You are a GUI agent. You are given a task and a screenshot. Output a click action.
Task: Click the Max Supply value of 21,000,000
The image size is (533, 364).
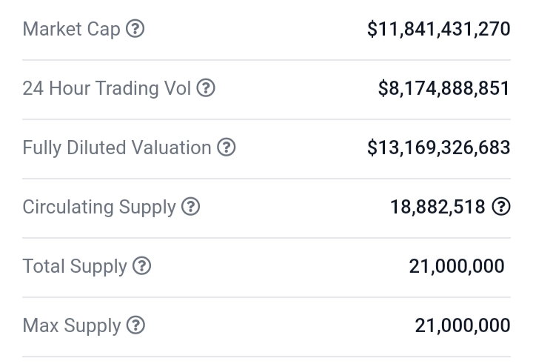pos(463,325)
